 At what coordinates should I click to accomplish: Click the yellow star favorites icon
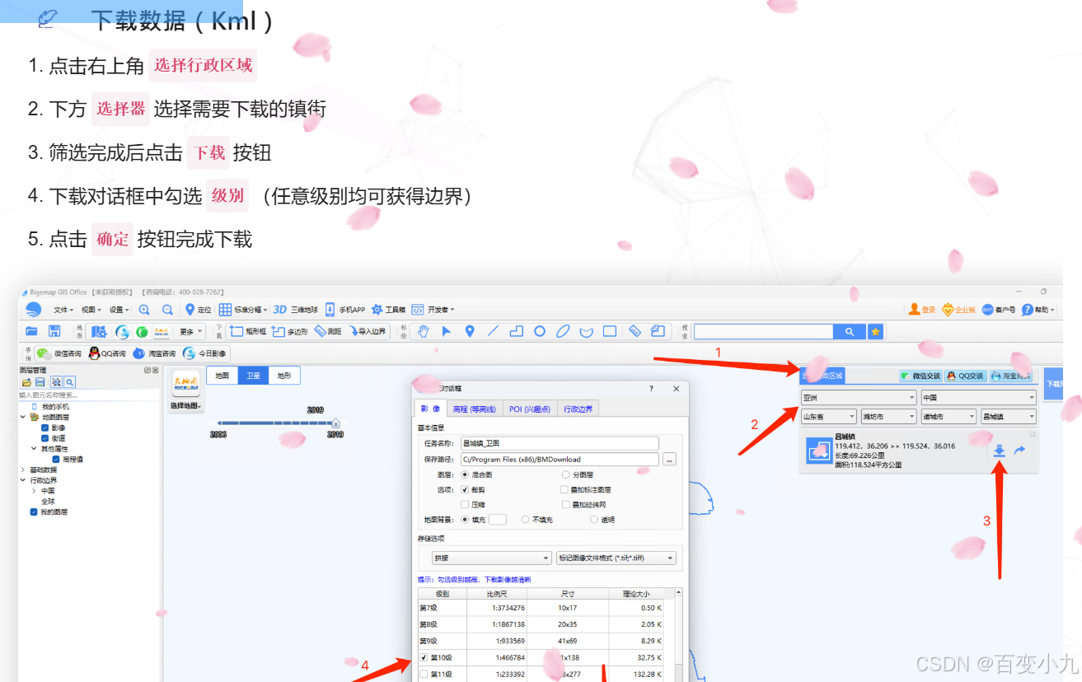tap(875, 331)
